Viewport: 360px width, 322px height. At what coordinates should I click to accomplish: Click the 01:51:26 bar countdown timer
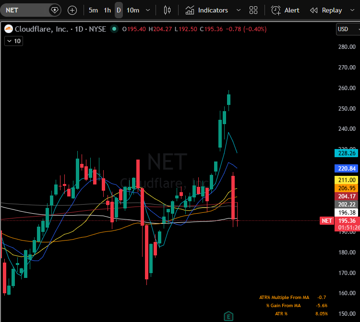[348, 228]
